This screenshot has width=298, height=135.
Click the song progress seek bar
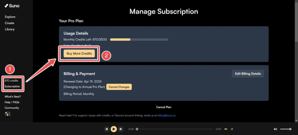click(175, 129)
